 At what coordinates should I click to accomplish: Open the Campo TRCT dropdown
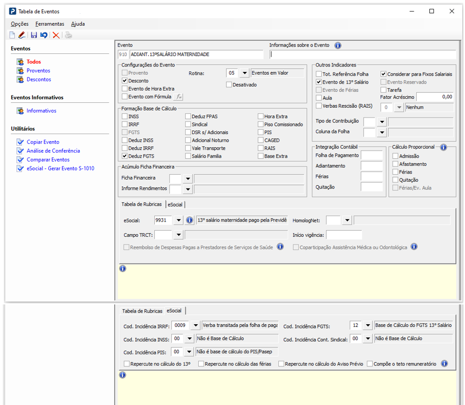click(x=178, y=235)
